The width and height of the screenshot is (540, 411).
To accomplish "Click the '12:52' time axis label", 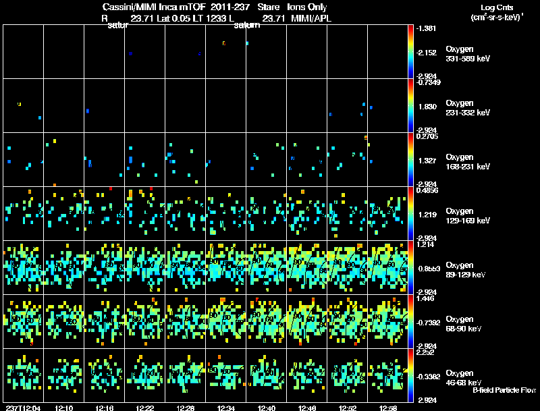I will point(348,408).
